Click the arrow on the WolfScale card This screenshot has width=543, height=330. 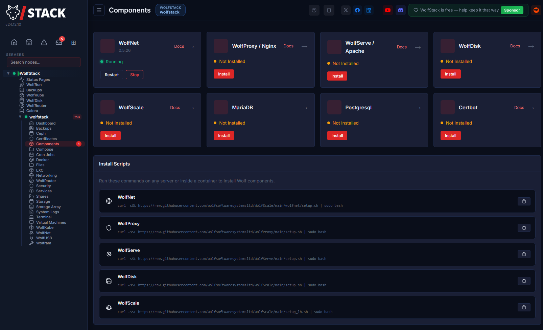tap(191, 108)
